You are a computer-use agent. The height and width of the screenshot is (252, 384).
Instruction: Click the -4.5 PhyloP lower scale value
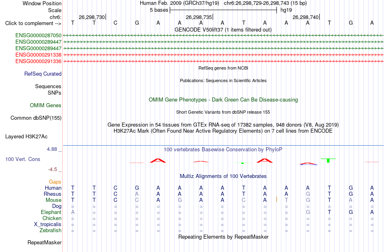(53, 169)
